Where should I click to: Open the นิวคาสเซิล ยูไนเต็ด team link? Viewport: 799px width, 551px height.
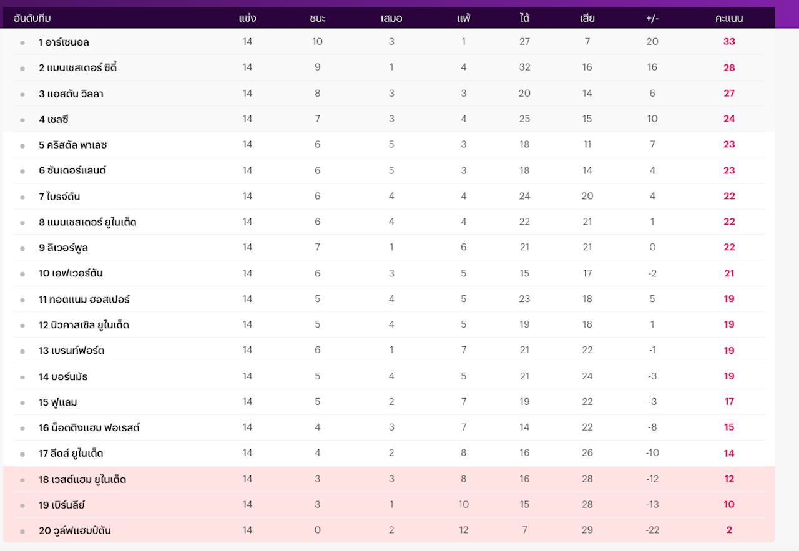click(x=84, y=325)
